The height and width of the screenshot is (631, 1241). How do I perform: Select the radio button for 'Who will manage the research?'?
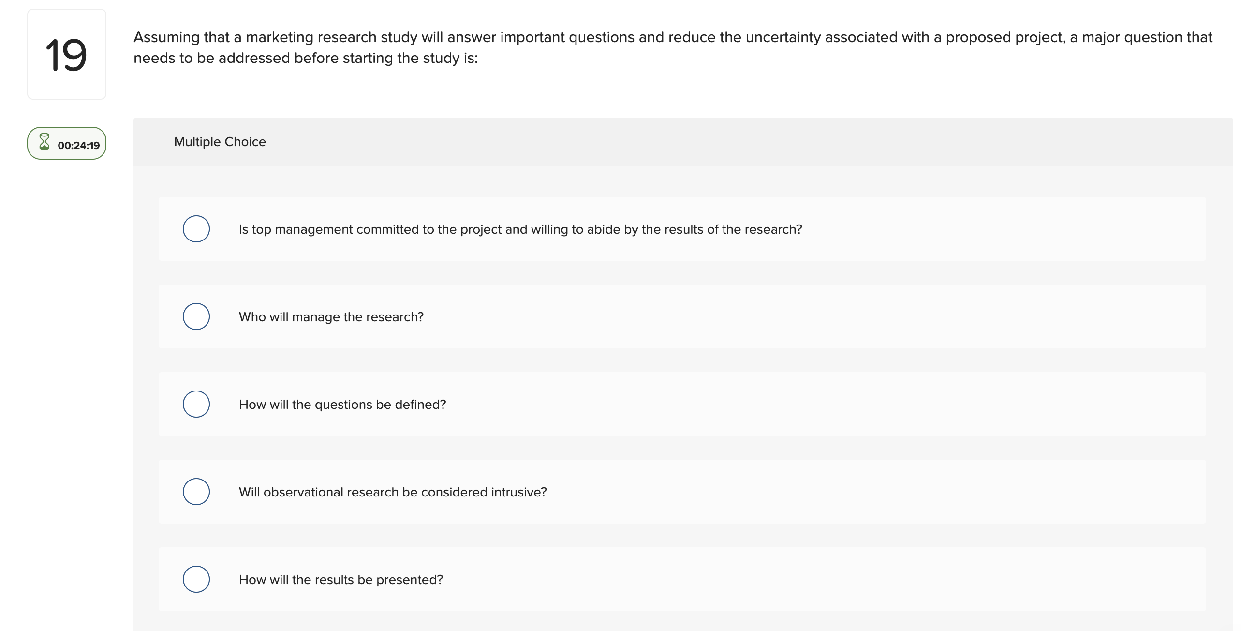(196, 316)
